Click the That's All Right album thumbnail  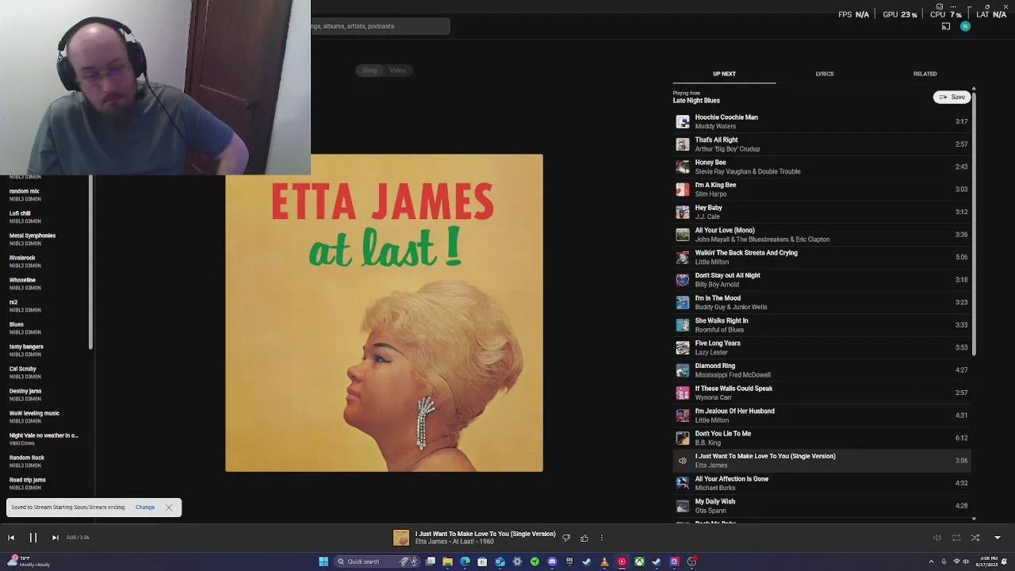coord(682,144)
